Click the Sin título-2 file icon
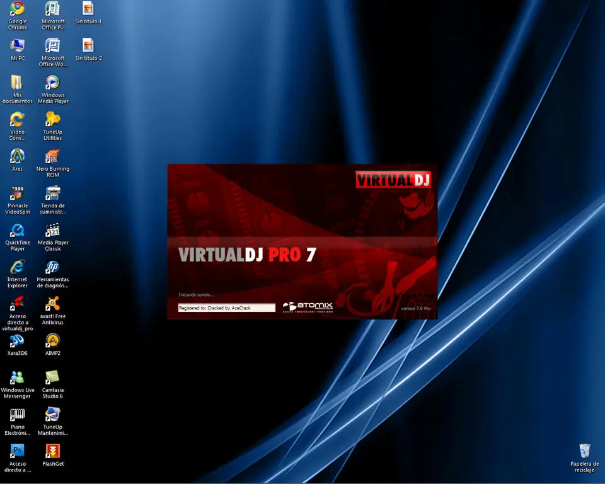This screenshot has height=484, width=605. [88, 46]
